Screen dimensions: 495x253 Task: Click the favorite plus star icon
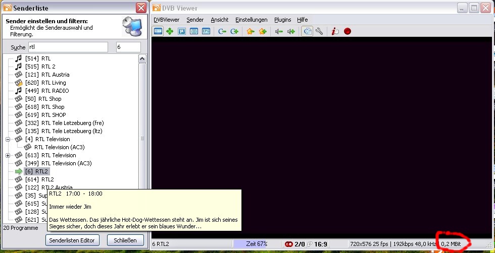(x=262, y=31)
